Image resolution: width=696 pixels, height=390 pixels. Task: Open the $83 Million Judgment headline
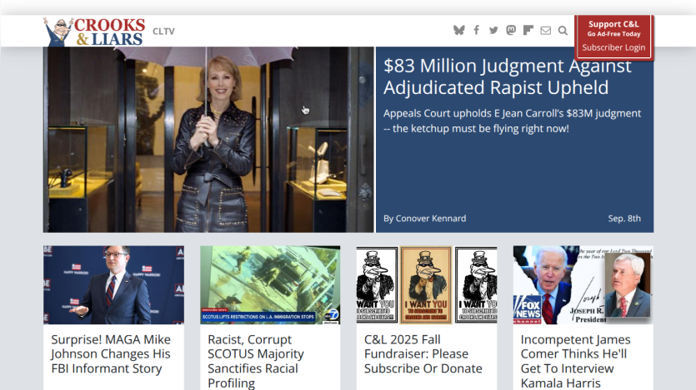pyautogui.click(x=508, y=77)
